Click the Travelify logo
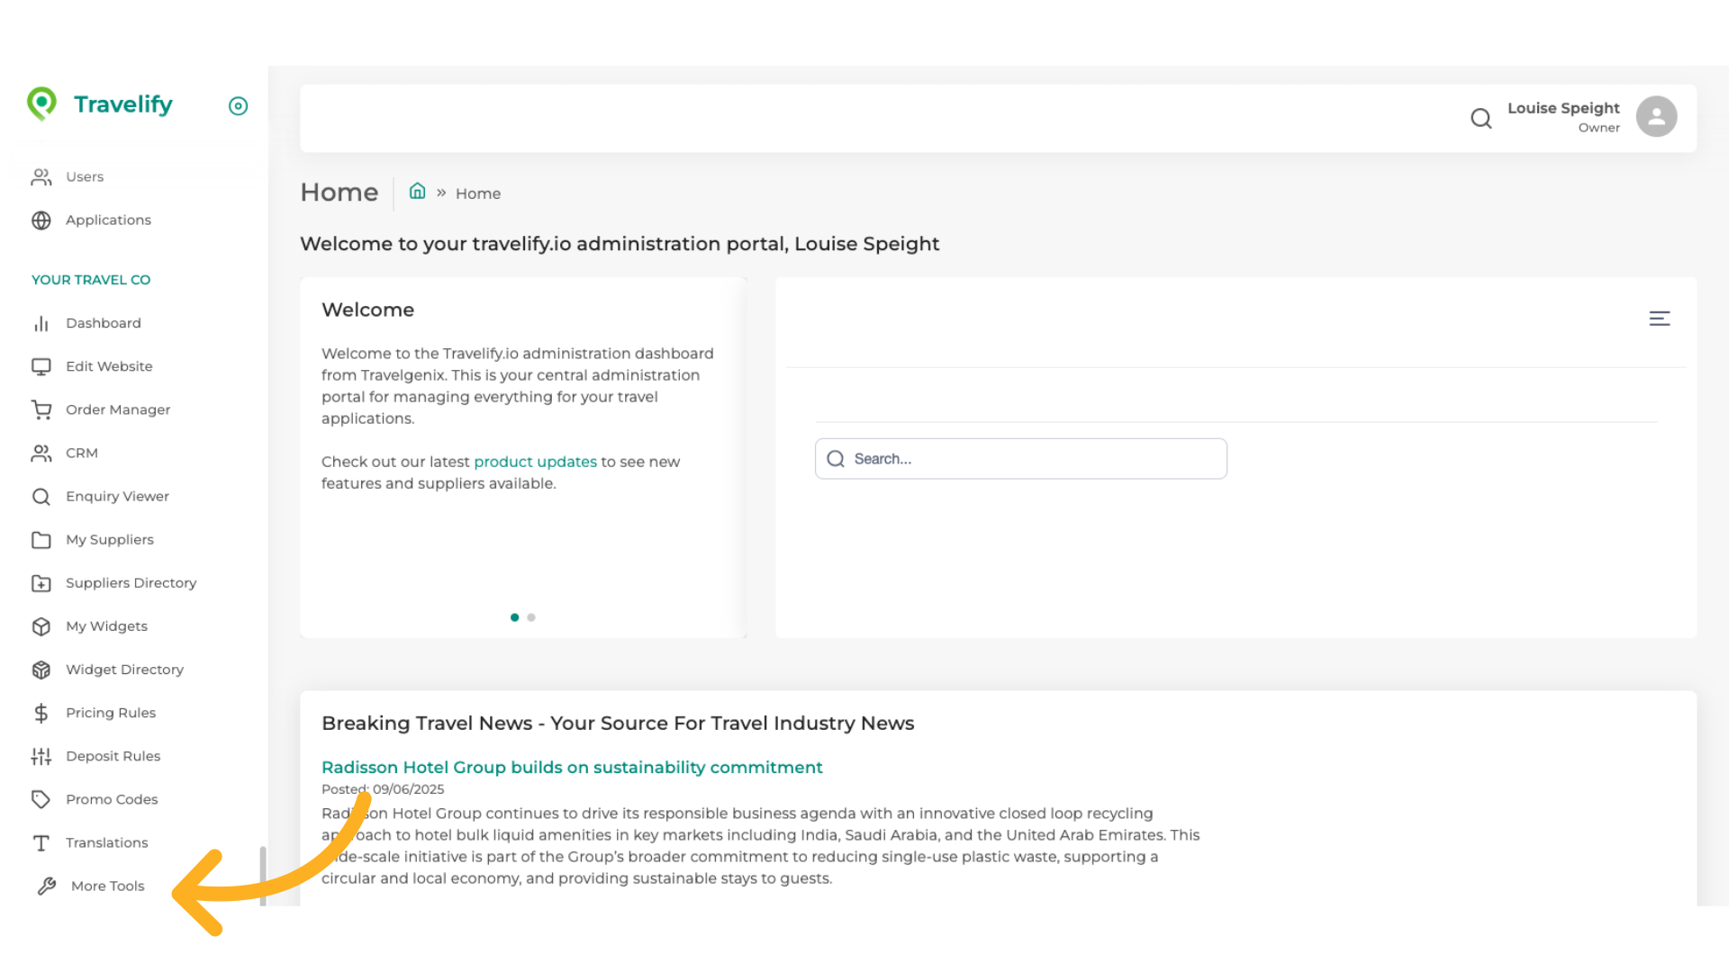The image size is (1729, 972). coord(100,104)
